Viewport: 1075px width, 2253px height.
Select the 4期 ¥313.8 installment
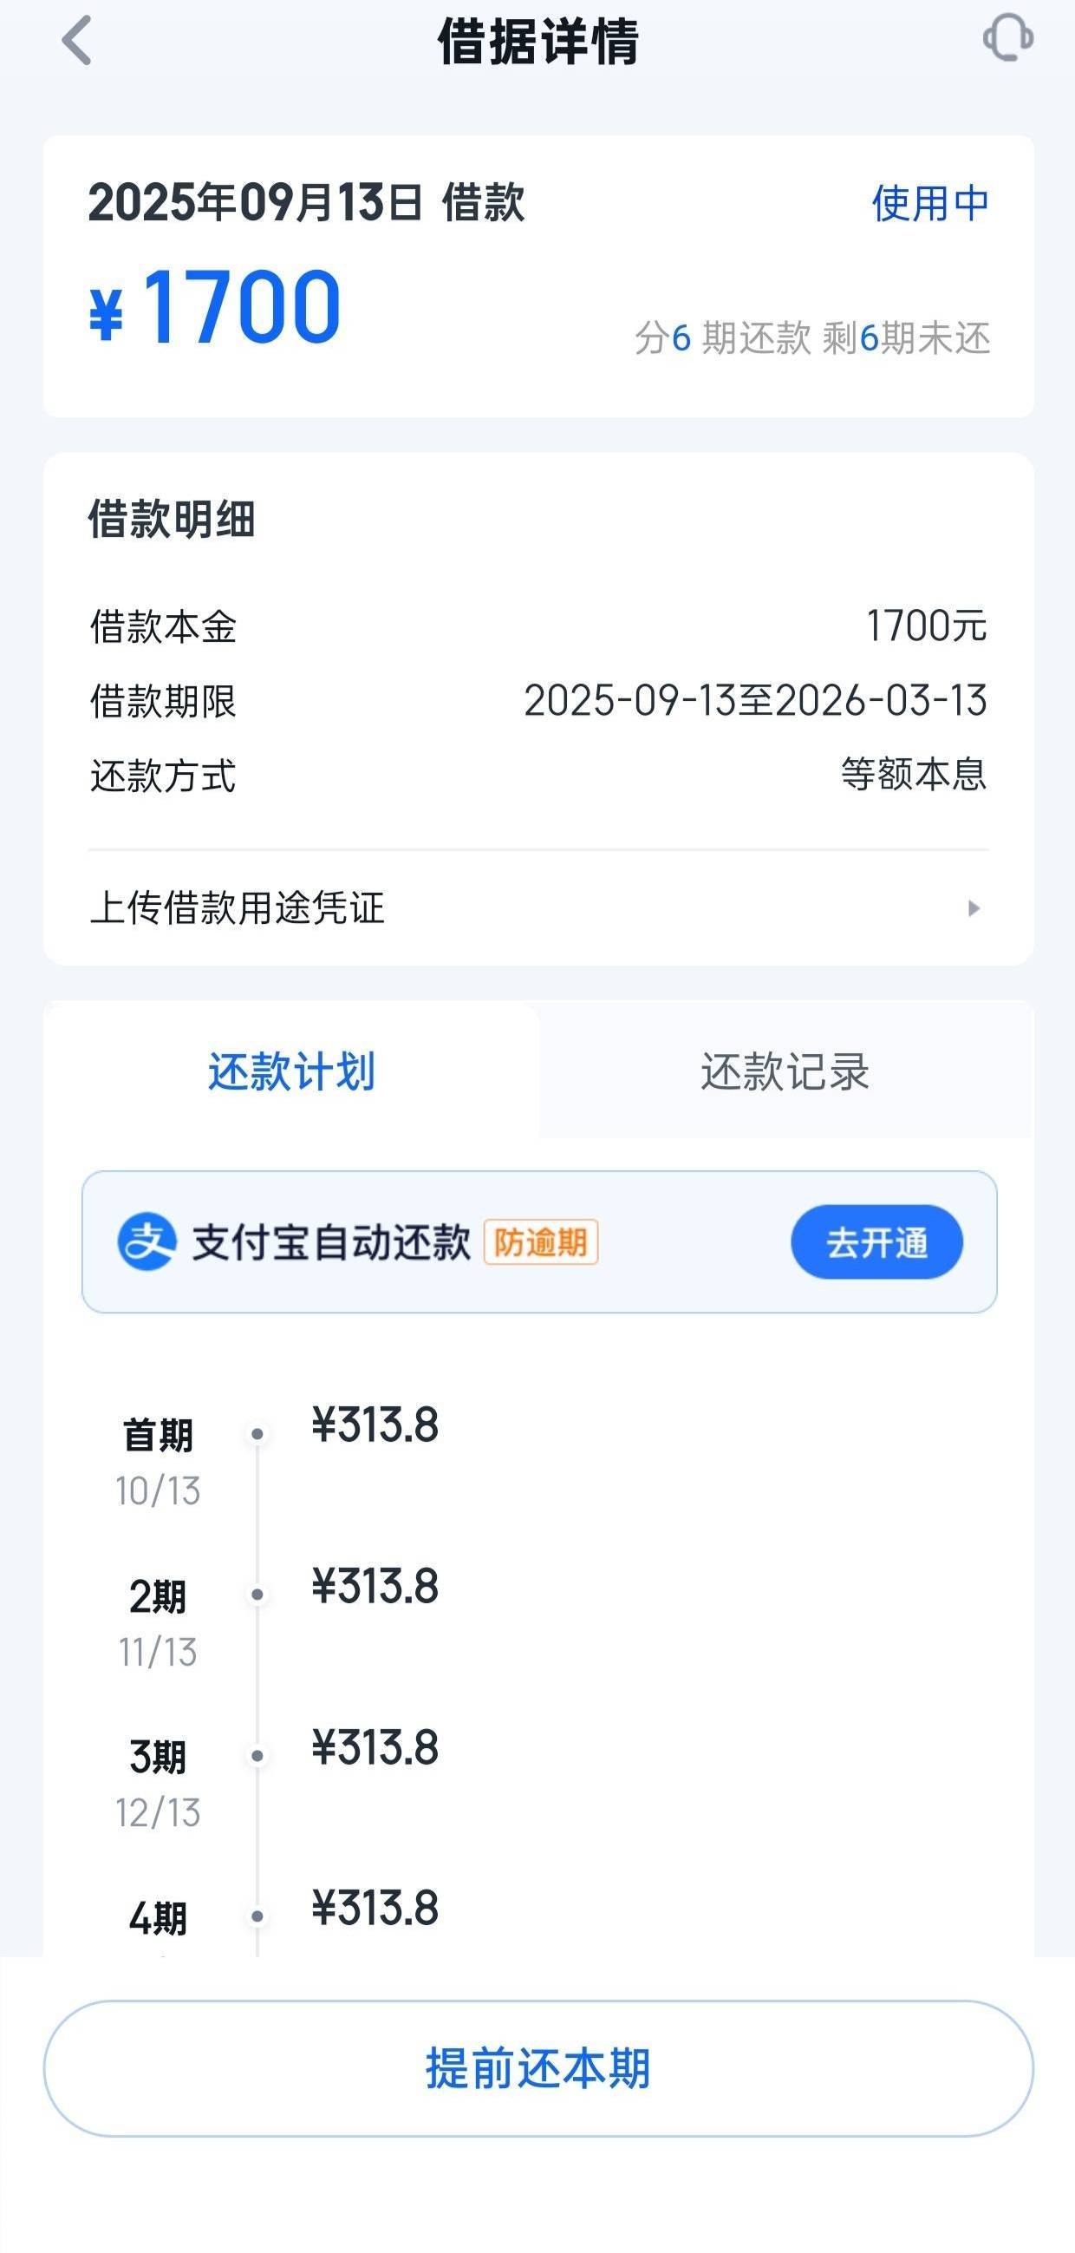(x=375, y=1909)
